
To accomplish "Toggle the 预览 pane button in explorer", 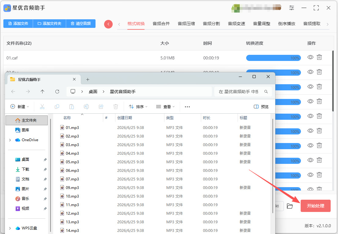I will click(261, 107).
